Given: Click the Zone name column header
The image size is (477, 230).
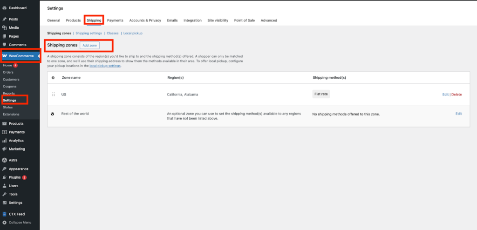Looking at the screenshot, I should tap(71, 78).
